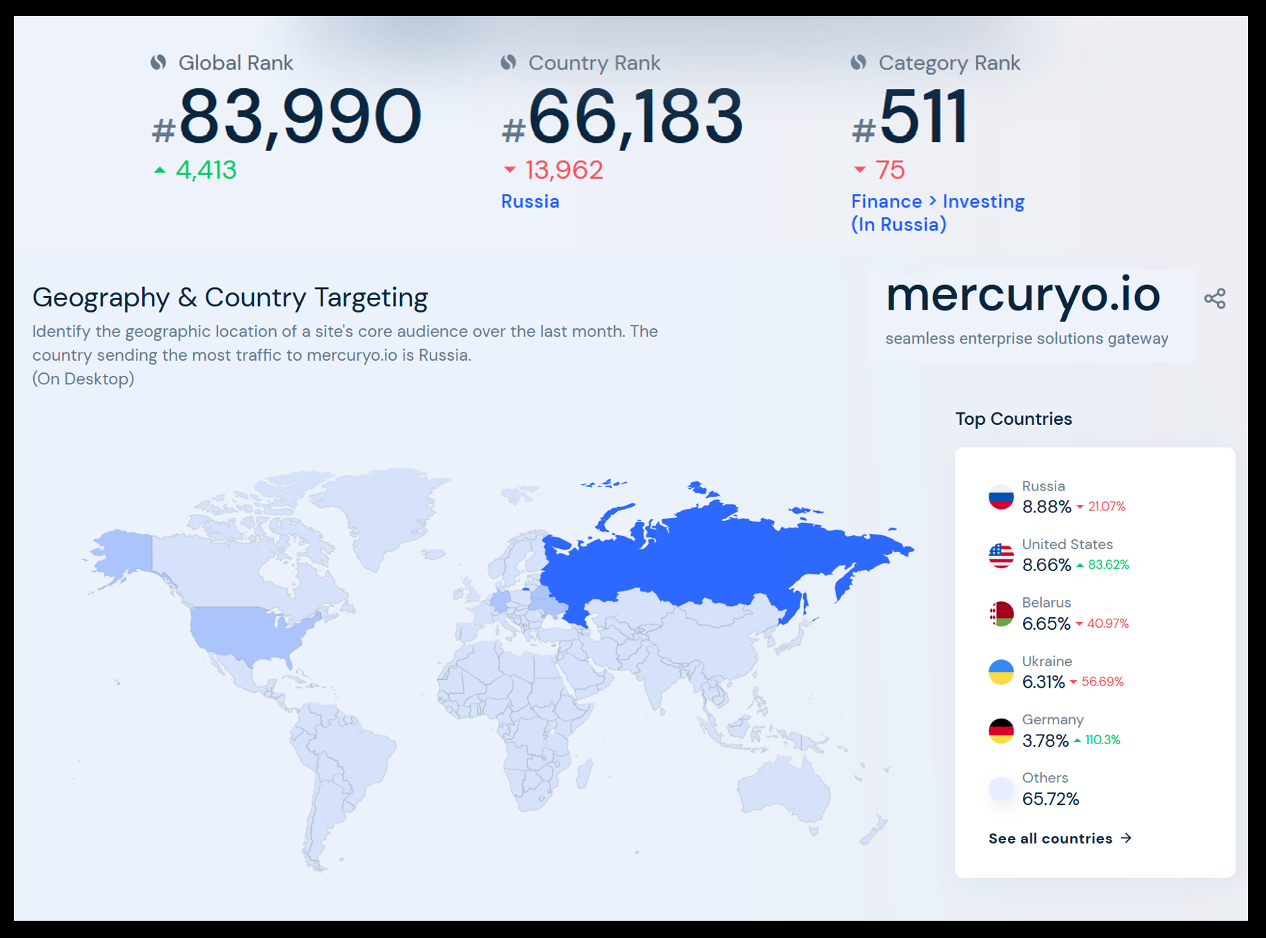Click the Similarweb logo next to Country Rank
The width and height of the screenshot is (1266, 938).
tap(508, 63)
